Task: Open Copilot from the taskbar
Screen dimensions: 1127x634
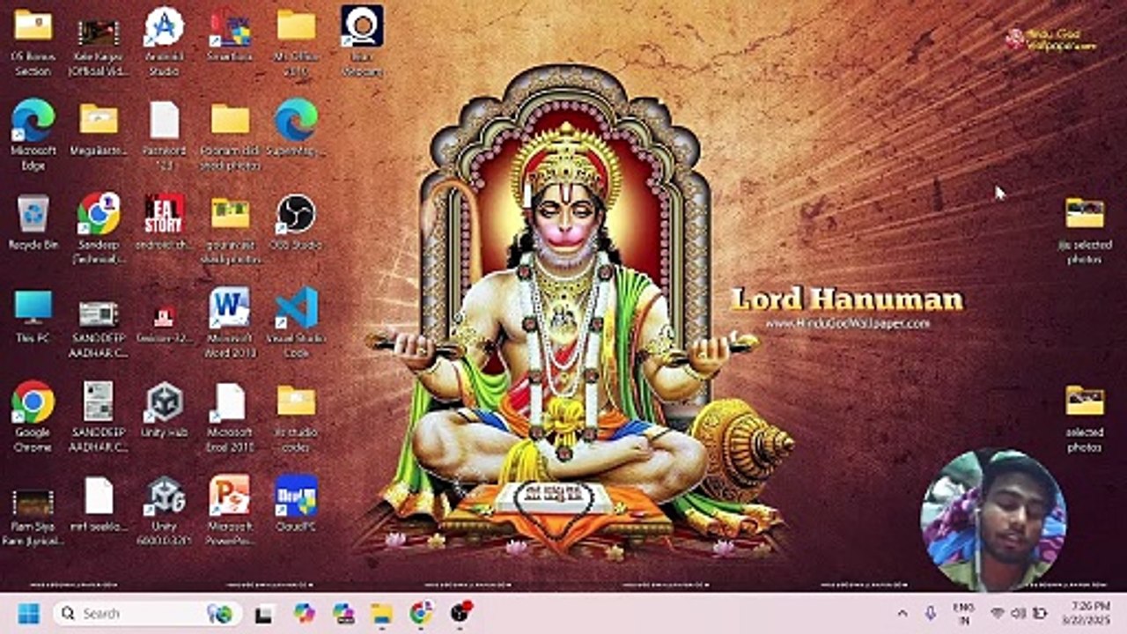Action: point(305,613)
